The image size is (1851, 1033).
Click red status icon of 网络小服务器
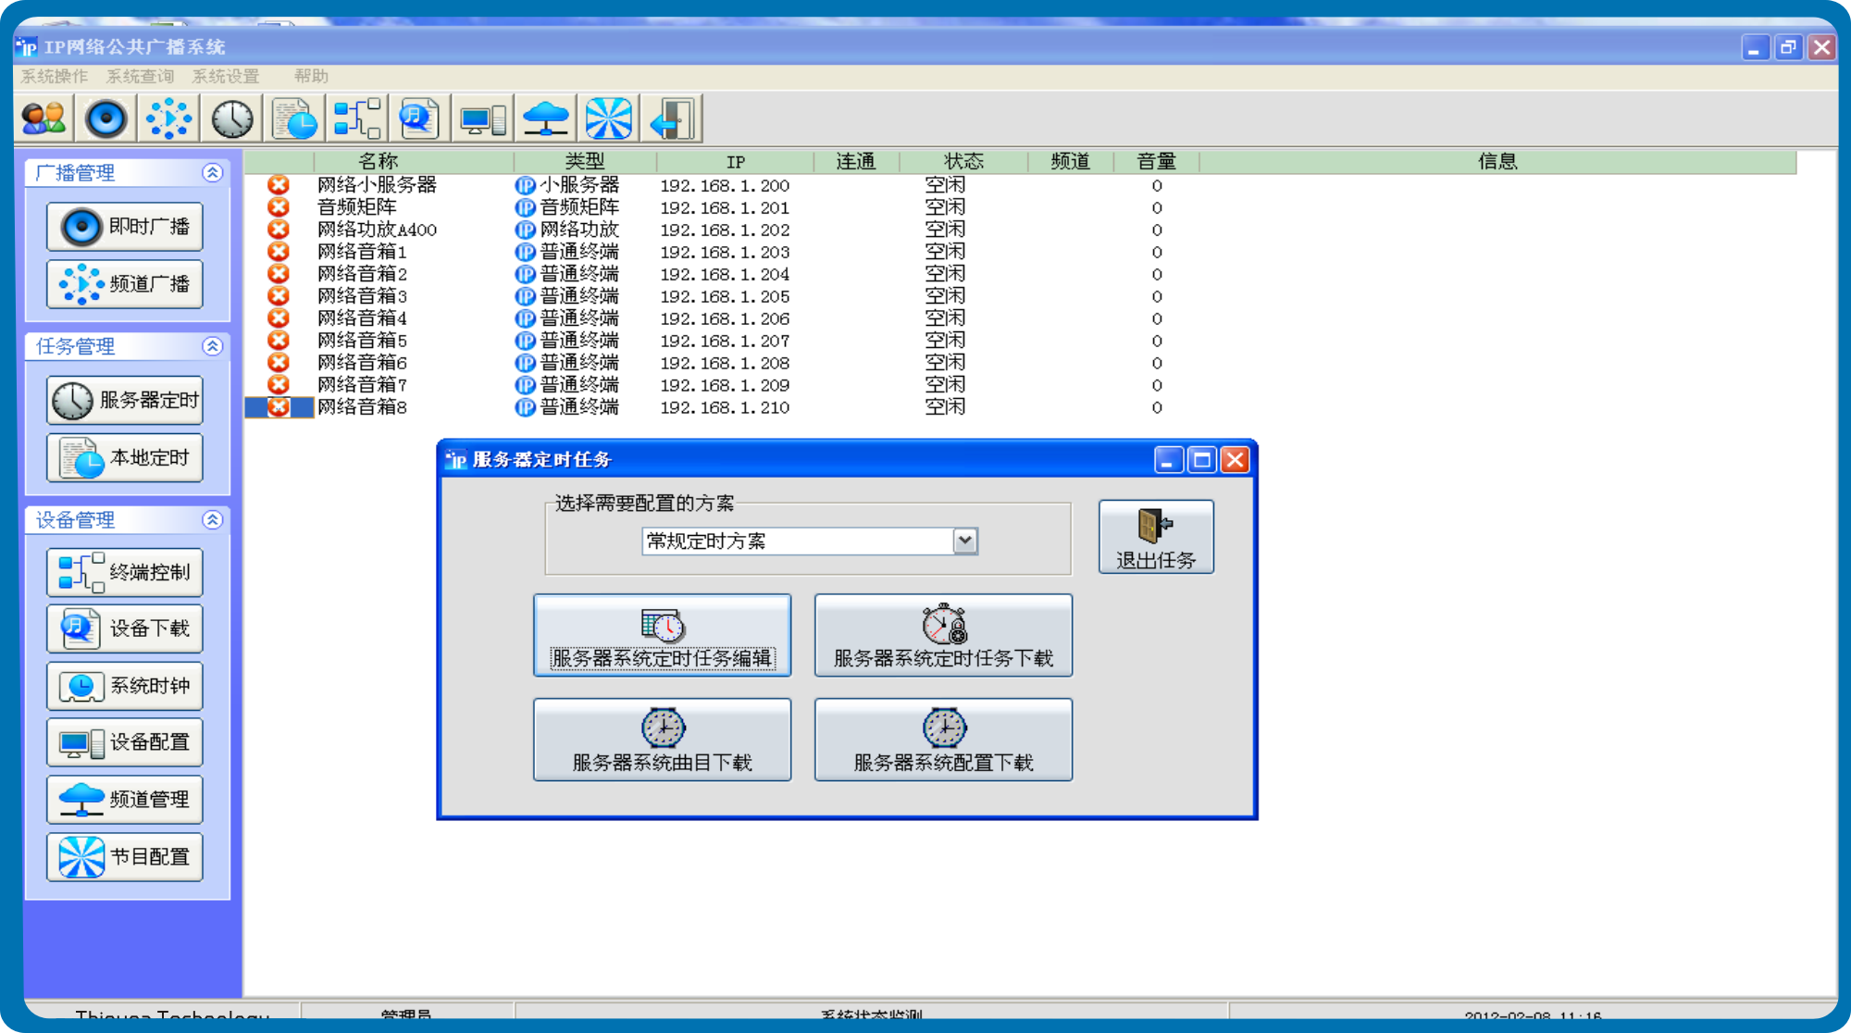coord(279,185)
